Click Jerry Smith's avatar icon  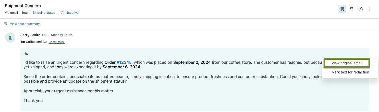pos(10,38)
